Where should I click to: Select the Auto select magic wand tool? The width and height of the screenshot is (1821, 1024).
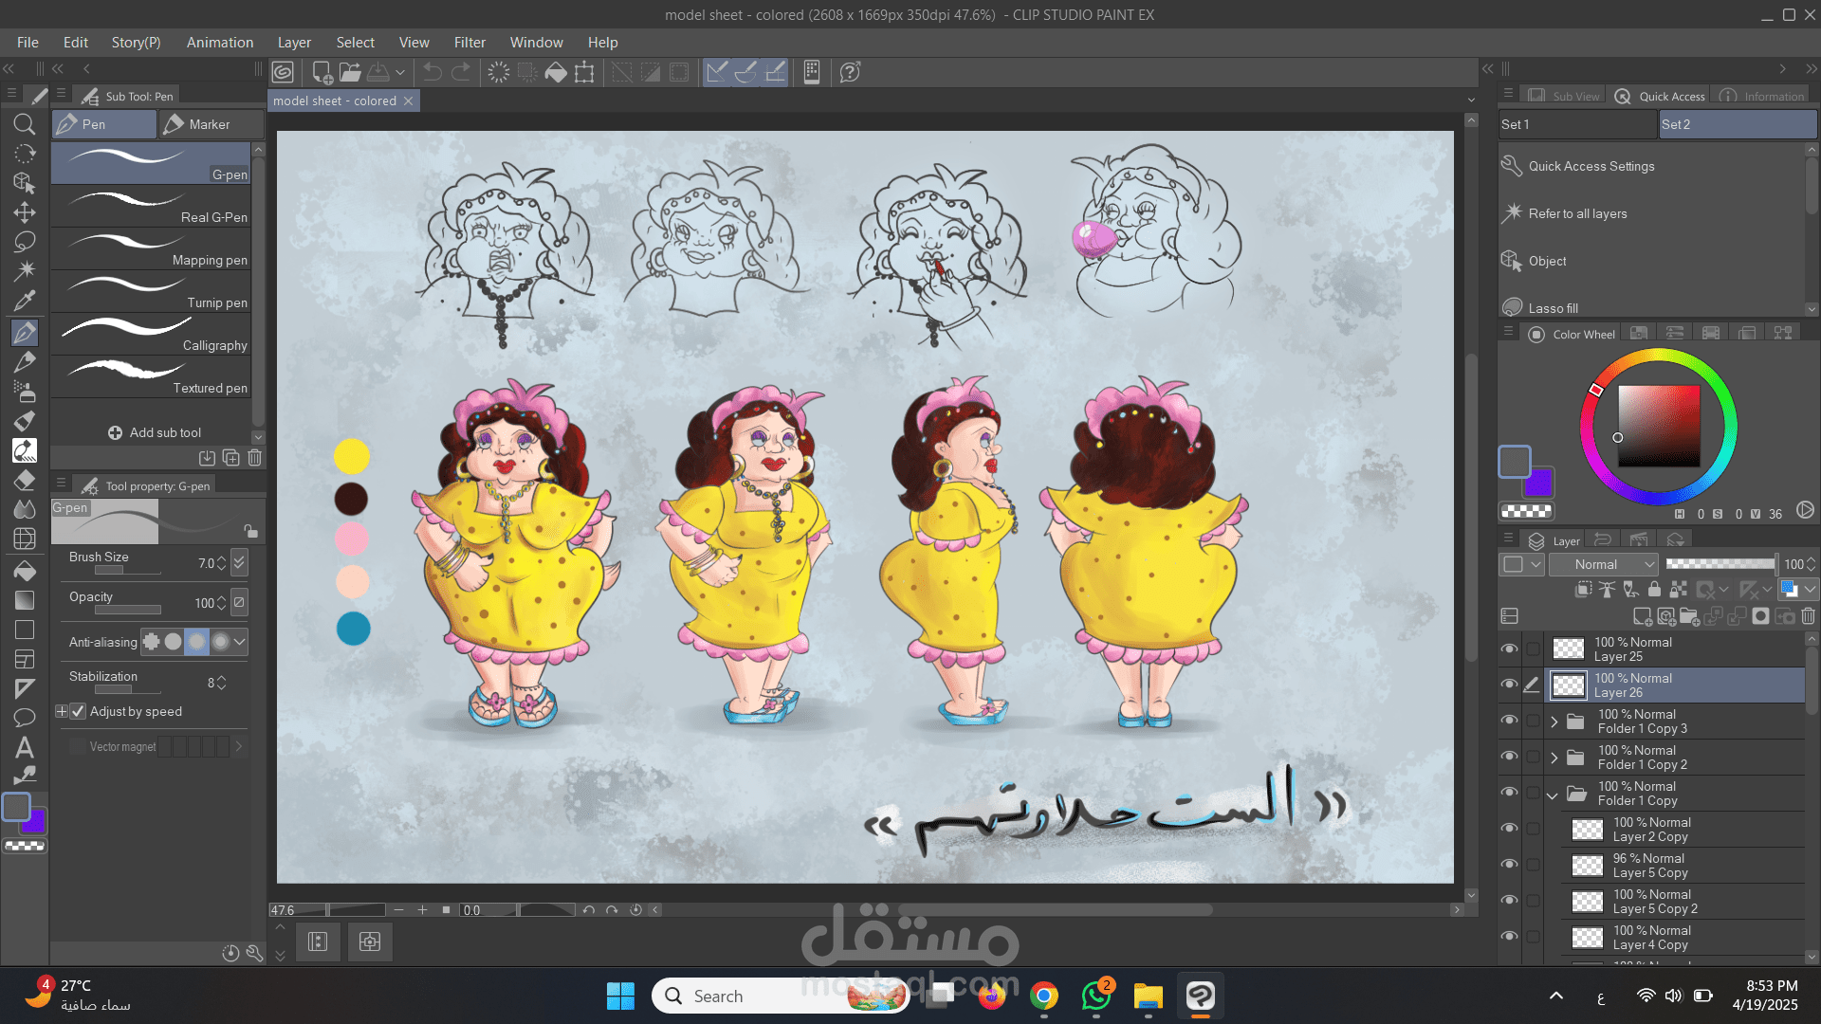click(x=25, y=271)
